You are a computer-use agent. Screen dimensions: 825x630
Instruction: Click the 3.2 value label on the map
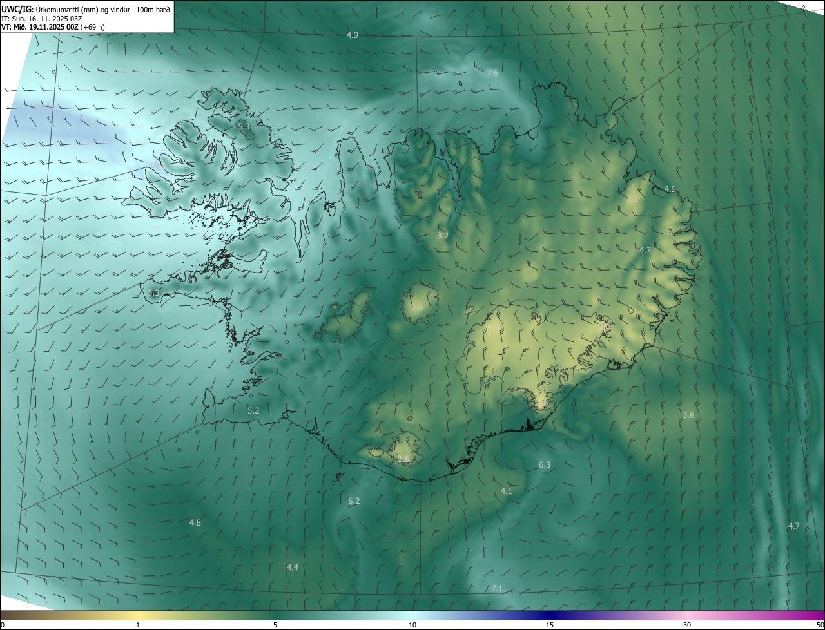tap(443, 236)
